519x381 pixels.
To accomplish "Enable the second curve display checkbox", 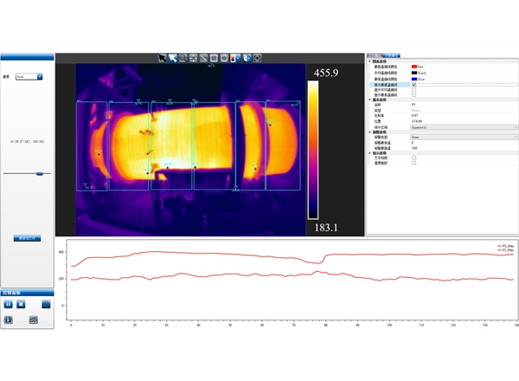I will (413, 90).
